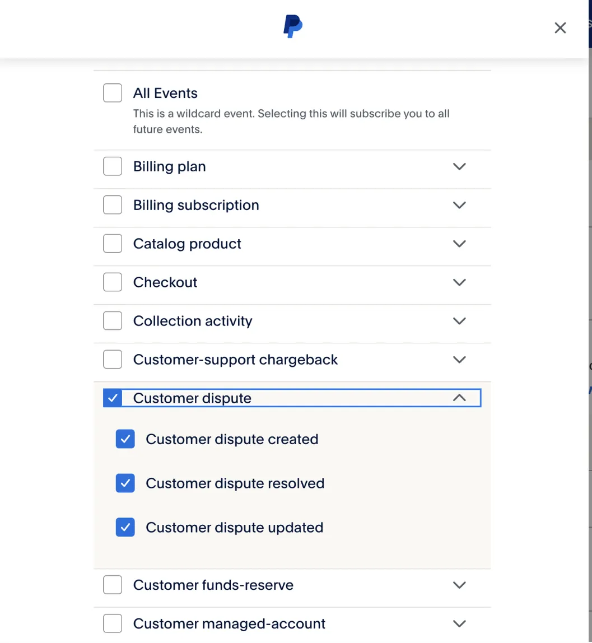The image size is (592, 643).
Task: Uncheck Customer dispute created
Action: click(x=125, y=439)
